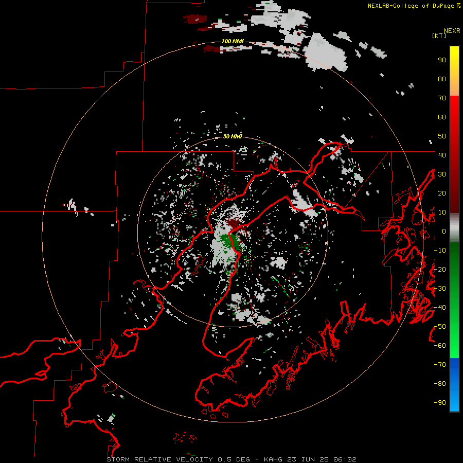Click the 60 knot scale label
Image resolution: width=463 pixels, height=463 pixels.
442,117
